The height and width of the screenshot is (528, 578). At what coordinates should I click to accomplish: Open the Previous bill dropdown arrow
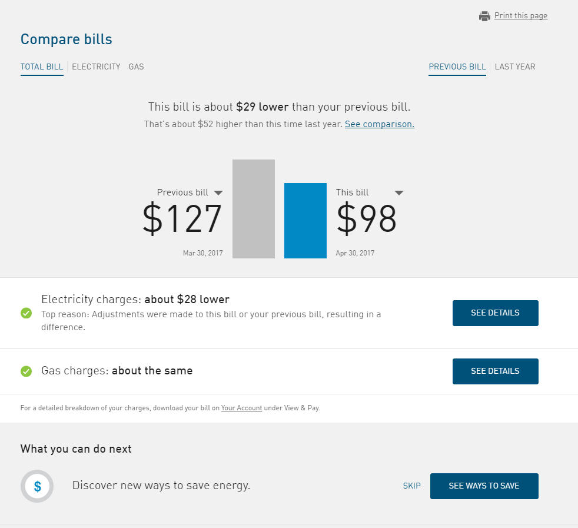click(218, 193)
